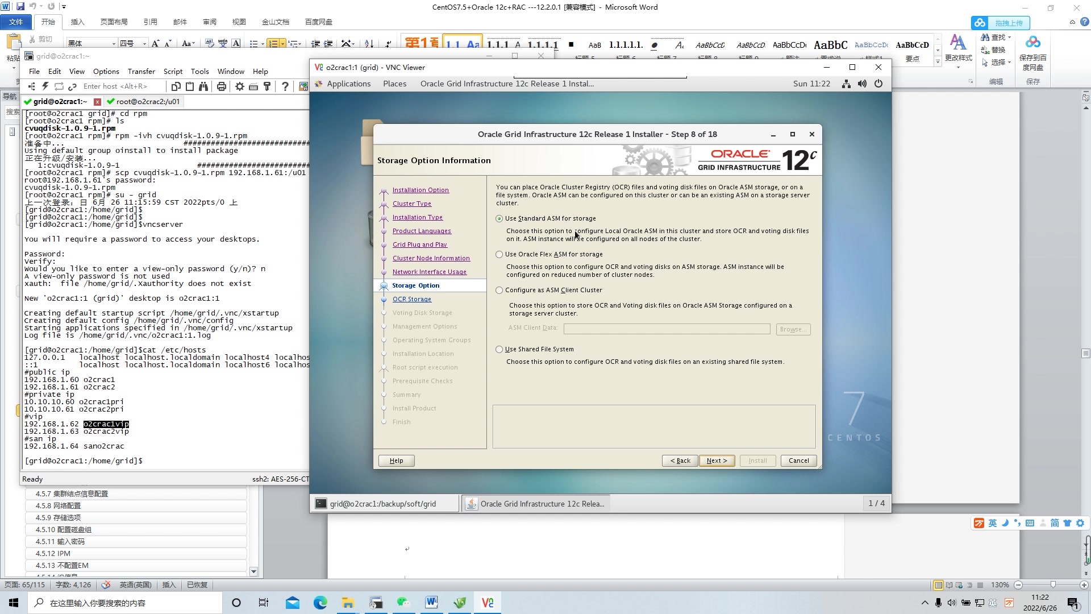Click the VNC desktop network status icon
The image size is (1091, 614).
846,84
